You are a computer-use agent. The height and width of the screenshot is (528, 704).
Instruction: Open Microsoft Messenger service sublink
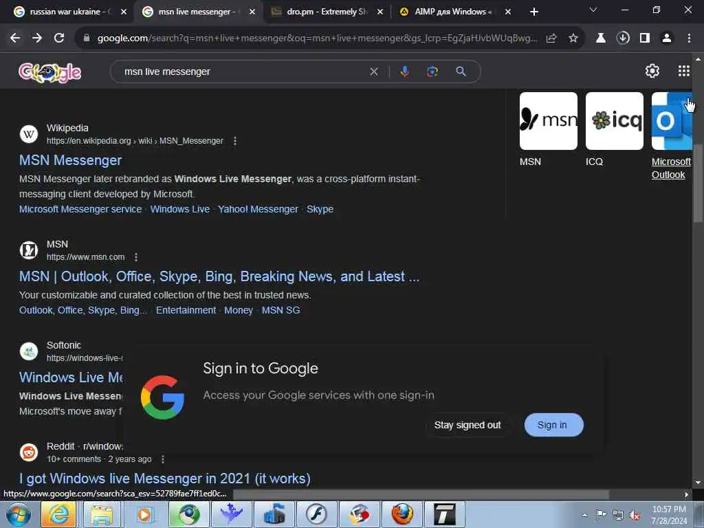point(80,209)
